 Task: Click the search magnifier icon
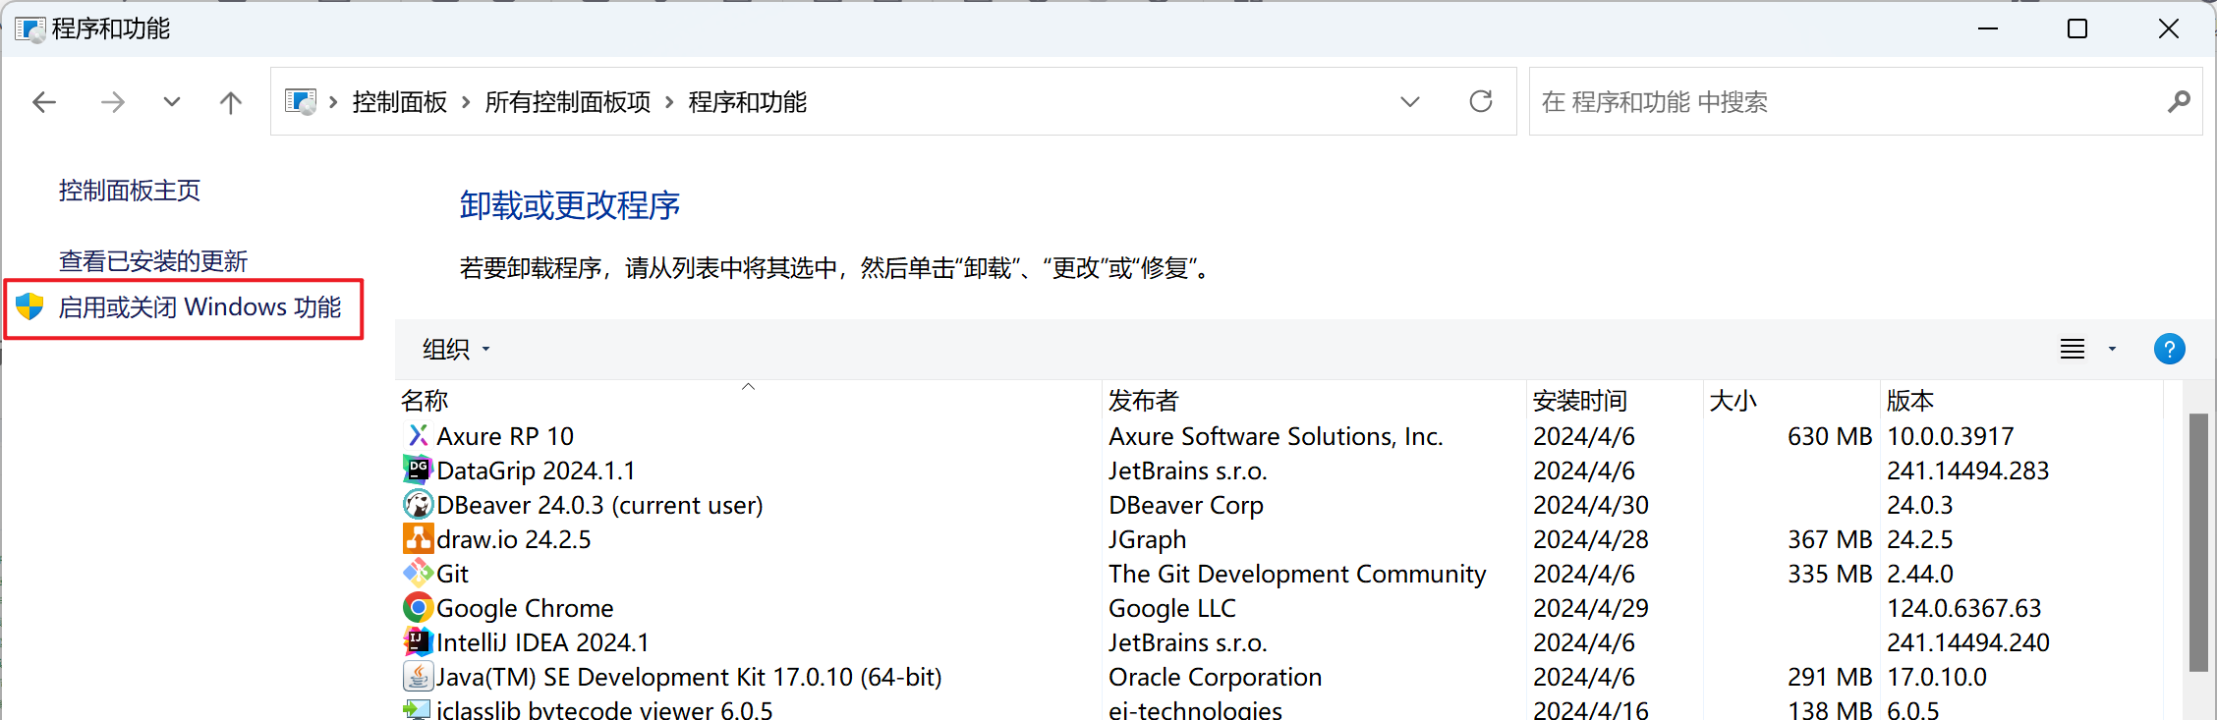tap(2179, 101)
